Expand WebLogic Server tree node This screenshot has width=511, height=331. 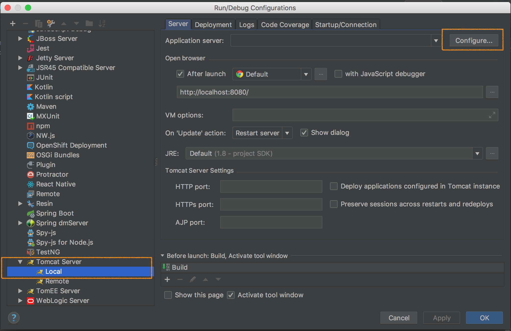pyautogui.click(x=20, y=301)
